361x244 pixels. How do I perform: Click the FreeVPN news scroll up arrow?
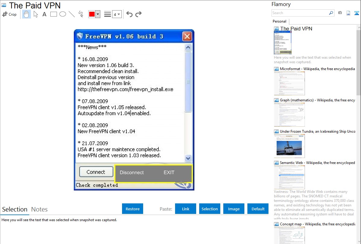(188, 47)
